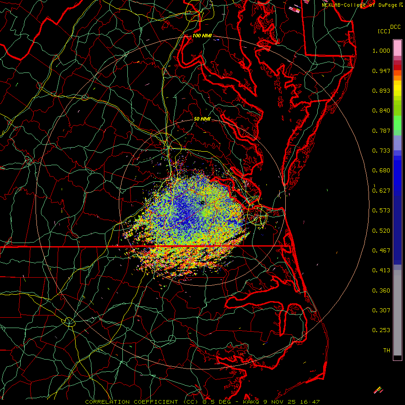Select the 0.947 scale value
405x405 pixels.
(x=381, y=71)
